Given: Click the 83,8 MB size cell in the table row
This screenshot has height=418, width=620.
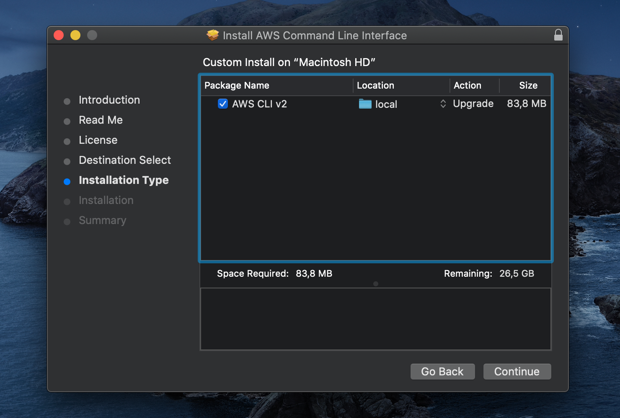Looking at the screenshot, I should [x=527, y=104].
